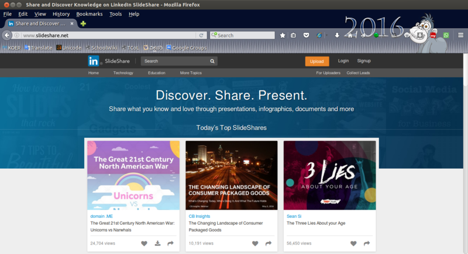468x254 pixels.
Task: Show bookmarks list icon beside the star
Action: [293, 35]
